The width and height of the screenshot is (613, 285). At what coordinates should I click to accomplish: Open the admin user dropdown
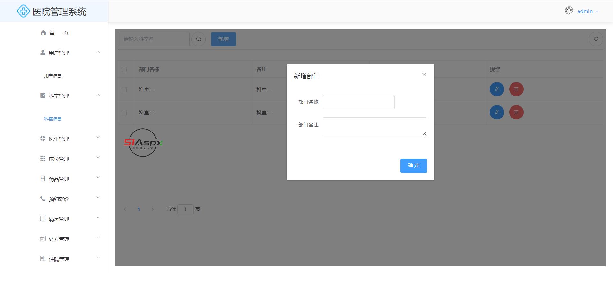pyautogui.click(x=587, y=11)
